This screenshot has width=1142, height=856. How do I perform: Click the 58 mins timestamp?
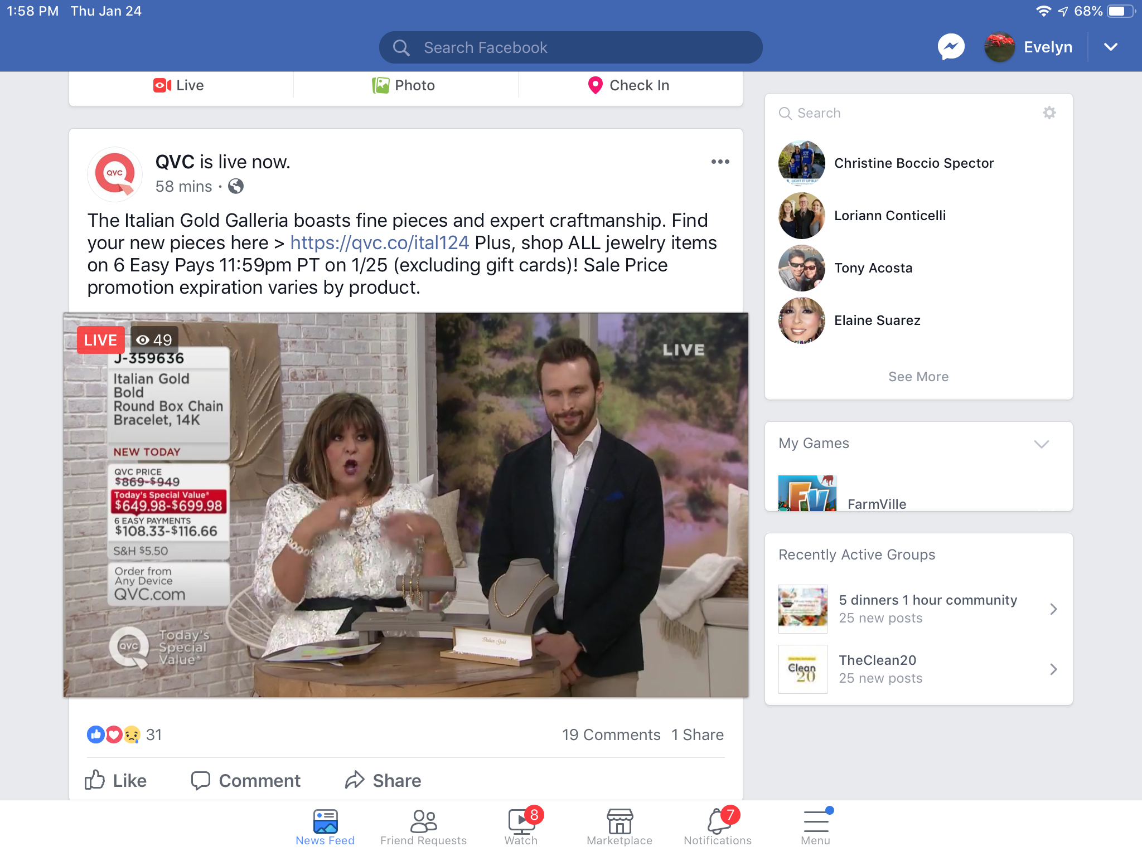pos(183,186)
